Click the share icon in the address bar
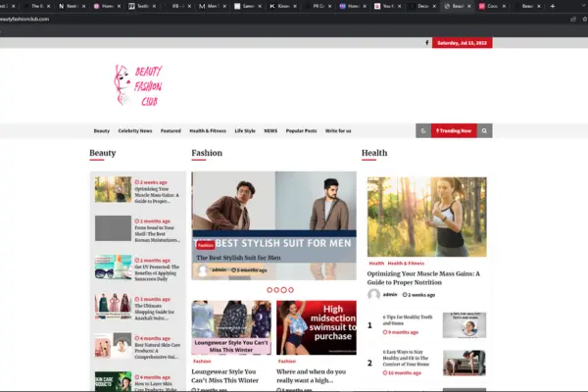Image resolution: width=588 pixels, height=392 pixels. [573, 20]
